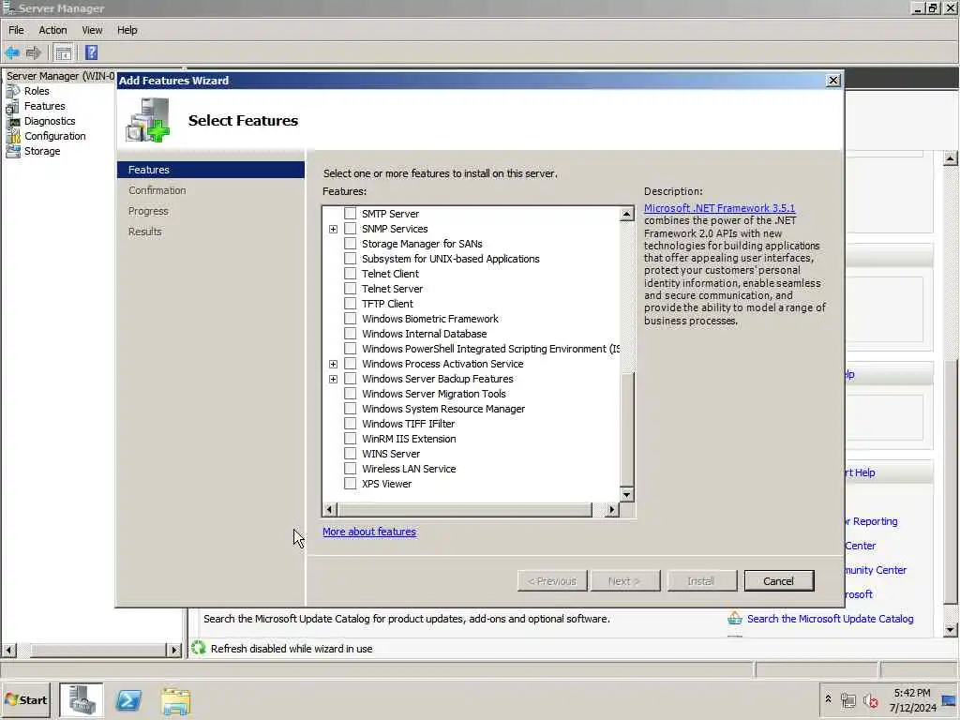Click the features list horizontal scrollbar thumb
This screenshot has height=720, width=960.
465,509
